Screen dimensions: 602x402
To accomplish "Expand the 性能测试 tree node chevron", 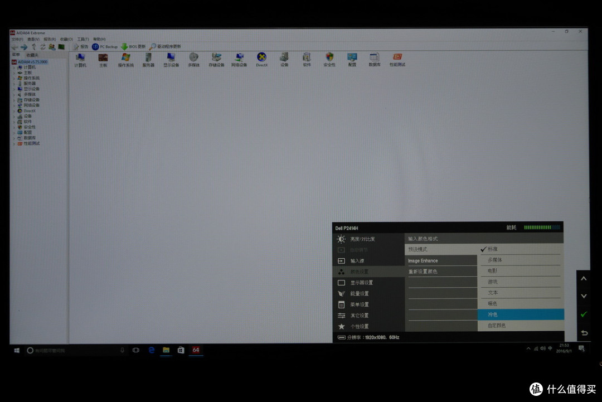I will click(14, 144).
